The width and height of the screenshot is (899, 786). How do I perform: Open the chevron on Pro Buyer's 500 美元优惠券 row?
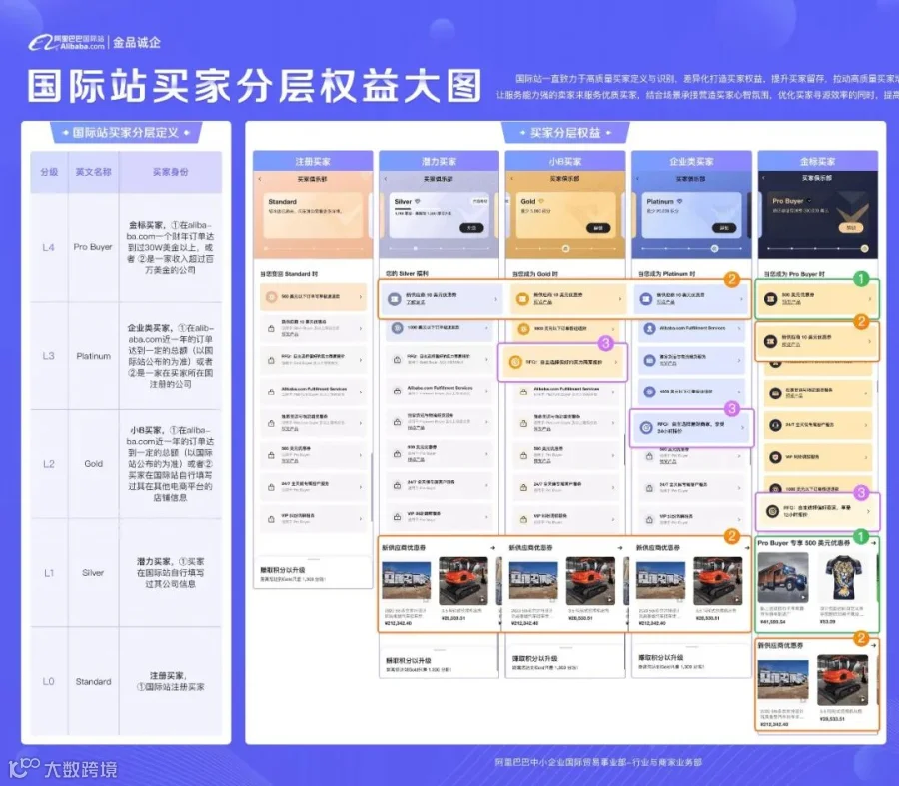[870, 298]
